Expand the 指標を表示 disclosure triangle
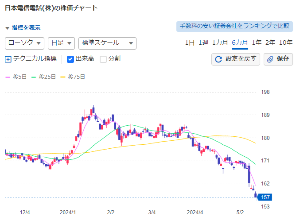Screen dimensions: 296x220 click(7, 28)
